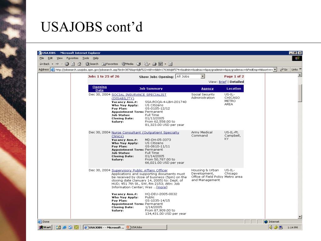
Task: Click the Forward arrow button
Action: coord(57,64)
